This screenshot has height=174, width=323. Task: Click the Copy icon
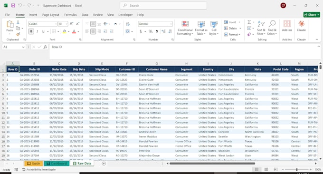pos(18,28)
